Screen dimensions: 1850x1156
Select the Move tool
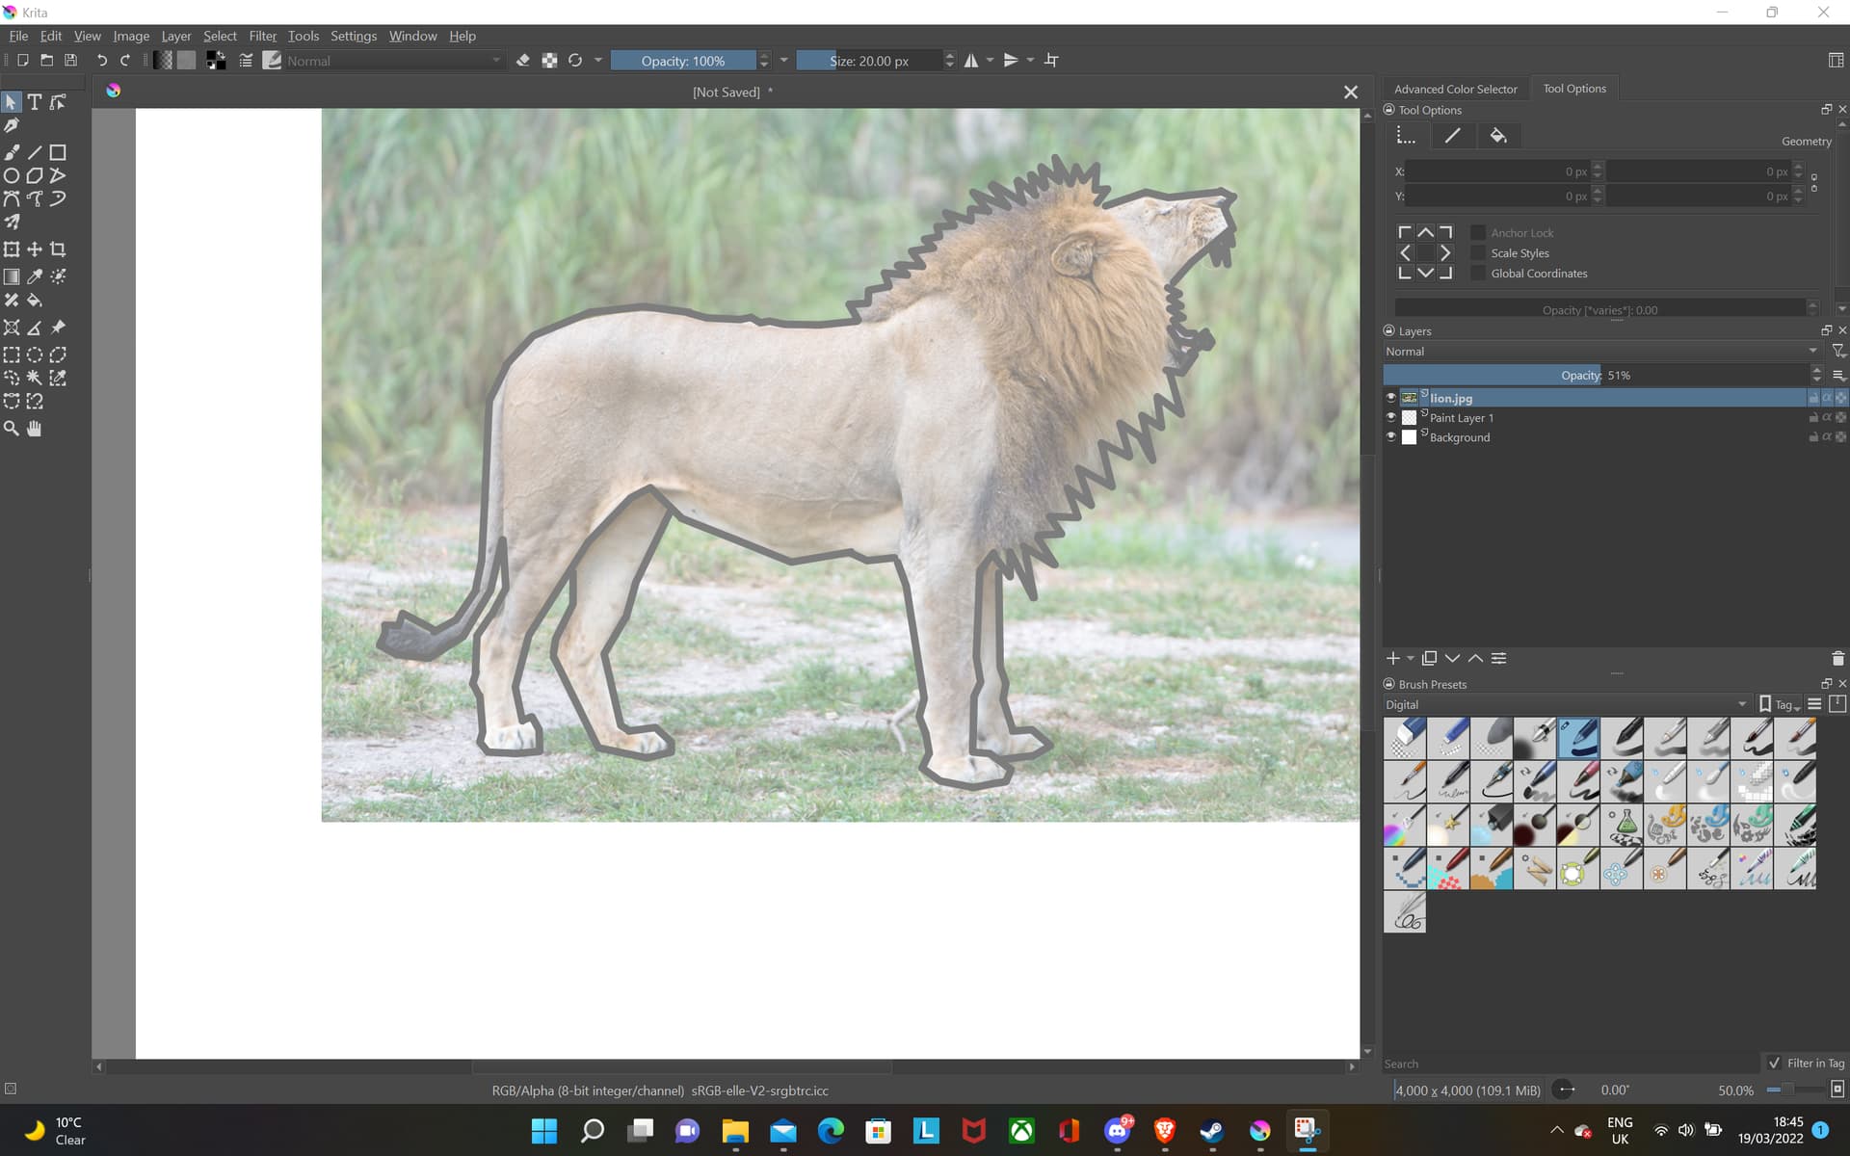[x=35, y=249]
